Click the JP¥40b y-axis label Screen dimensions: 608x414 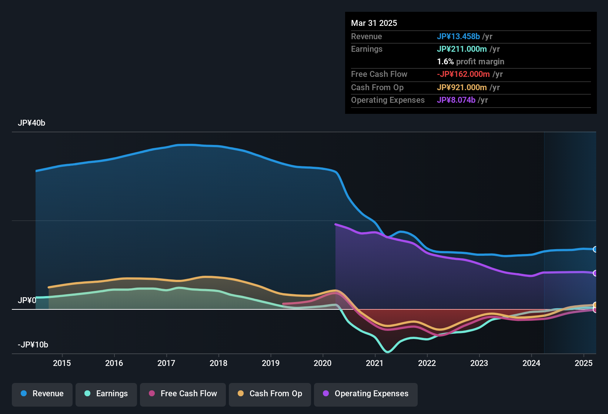pos(31,123)
